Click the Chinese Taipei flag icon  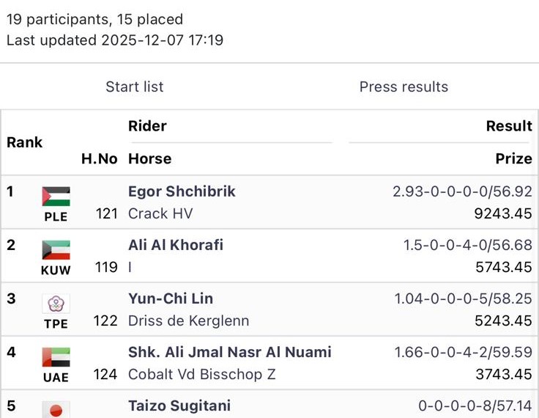pyautogui.click(x=56, y=304)
